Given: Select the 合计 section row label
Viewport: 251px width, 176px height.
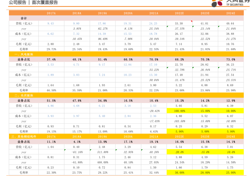Looking at the screenshot, I should [24, 18].
